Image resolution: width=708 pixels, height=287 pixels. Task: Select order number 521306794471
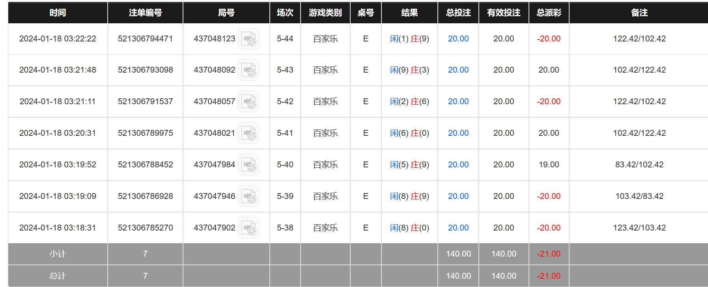click(x=145, y=39)
